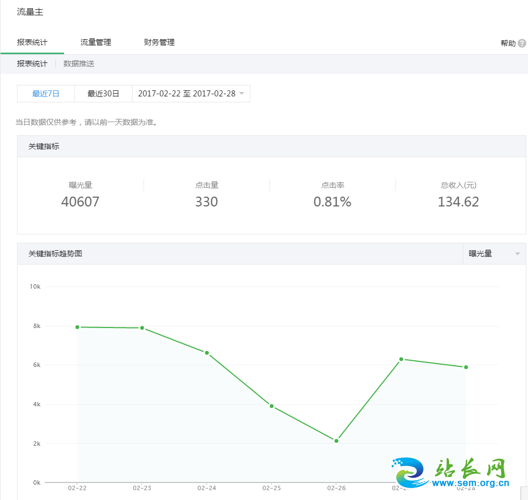Select the top-level 报表统计 tab
This screenshot has height=500, width=528.
point(32,42)
